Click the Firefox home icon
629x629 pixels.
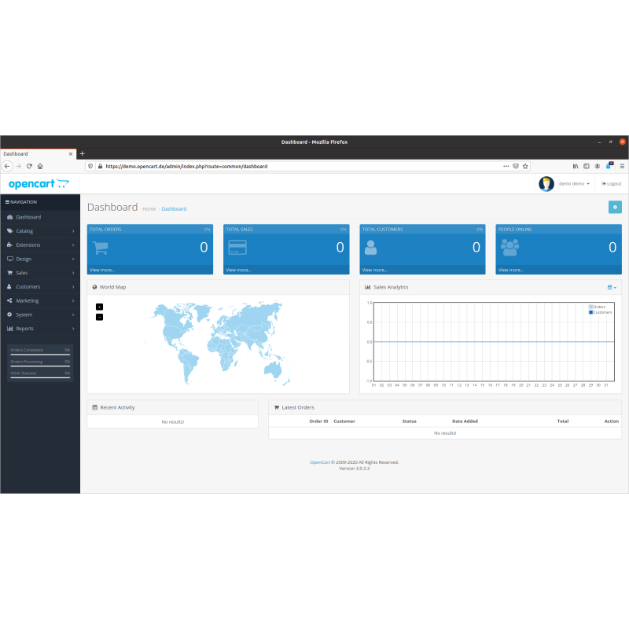(40, 167)
